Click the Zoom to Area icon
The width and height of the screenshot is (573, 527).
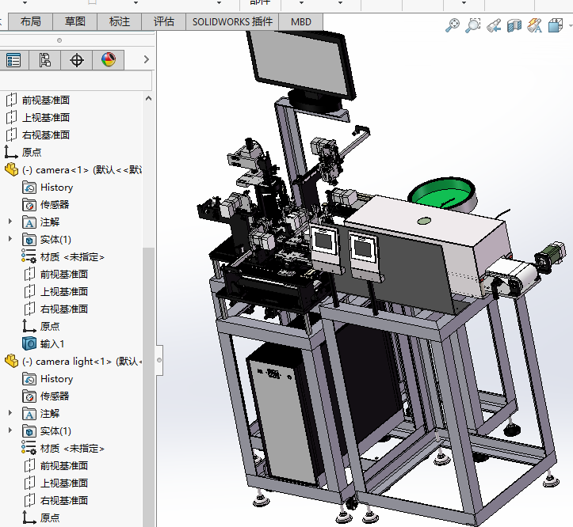[x=473, y=25]
